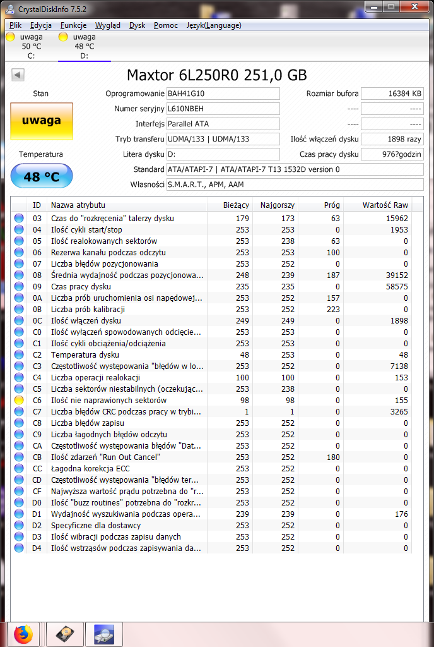Click the yellow status dot for drive C:
Image resolution: width=434 pixels, height=647 pixels.
click(10, 37)
